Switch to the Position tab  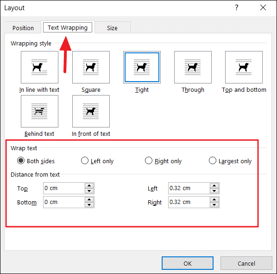click(23, 28)
